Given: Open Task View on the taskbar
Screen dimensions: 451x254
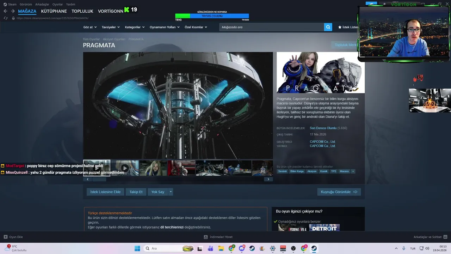Looking at the screenshot, I should 200,248.
